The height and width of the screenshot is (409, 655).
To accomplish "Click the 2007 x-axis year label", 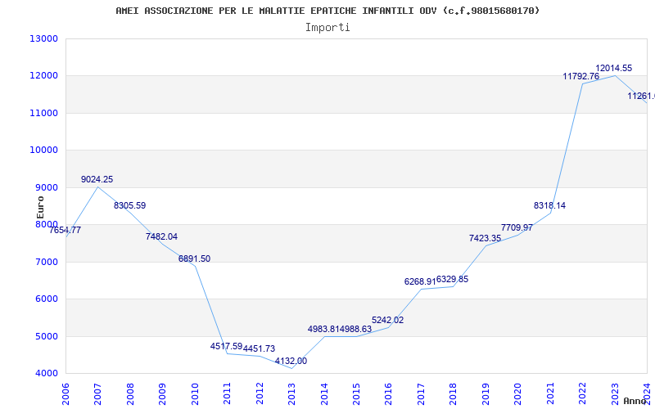I will [x=98, y=393].
